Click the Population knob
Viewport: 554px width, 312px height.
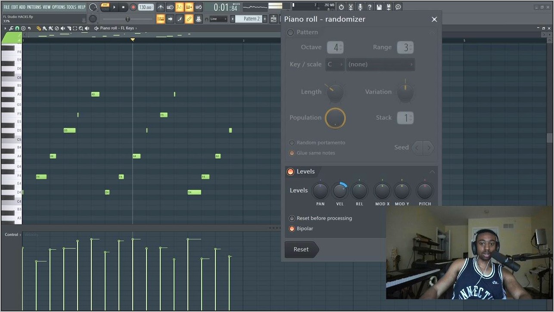click(335, 118)
